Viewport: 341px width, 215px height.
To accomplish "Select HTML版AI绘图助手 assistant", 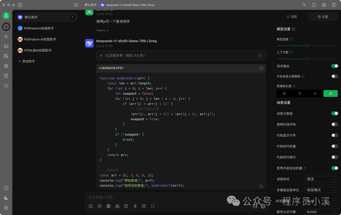I will [x=46, y=50].
